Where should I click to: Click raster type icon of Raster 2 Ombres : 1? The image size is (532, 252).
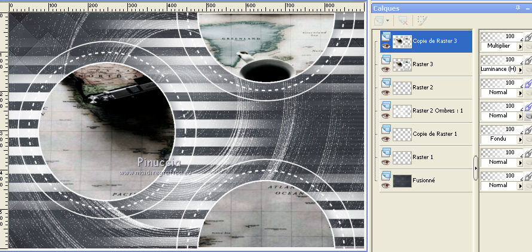[386, 106]
